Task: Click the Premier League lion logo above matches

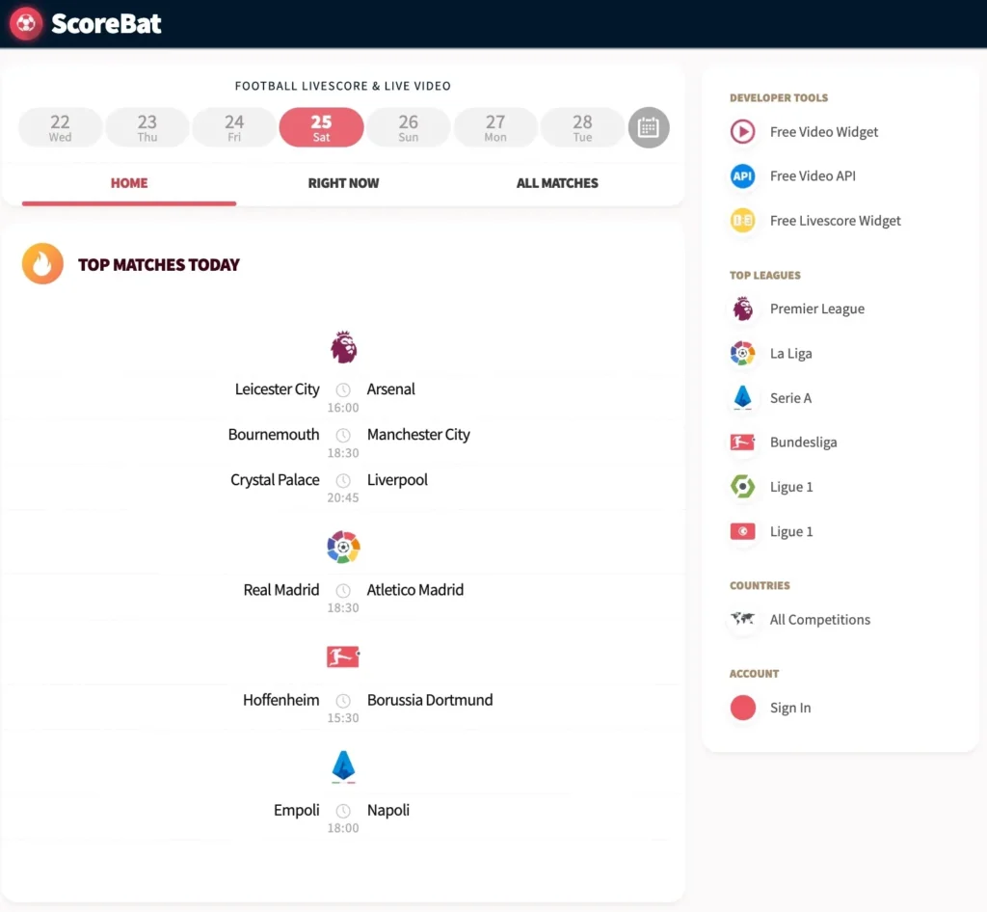Action: pos(344,347)
